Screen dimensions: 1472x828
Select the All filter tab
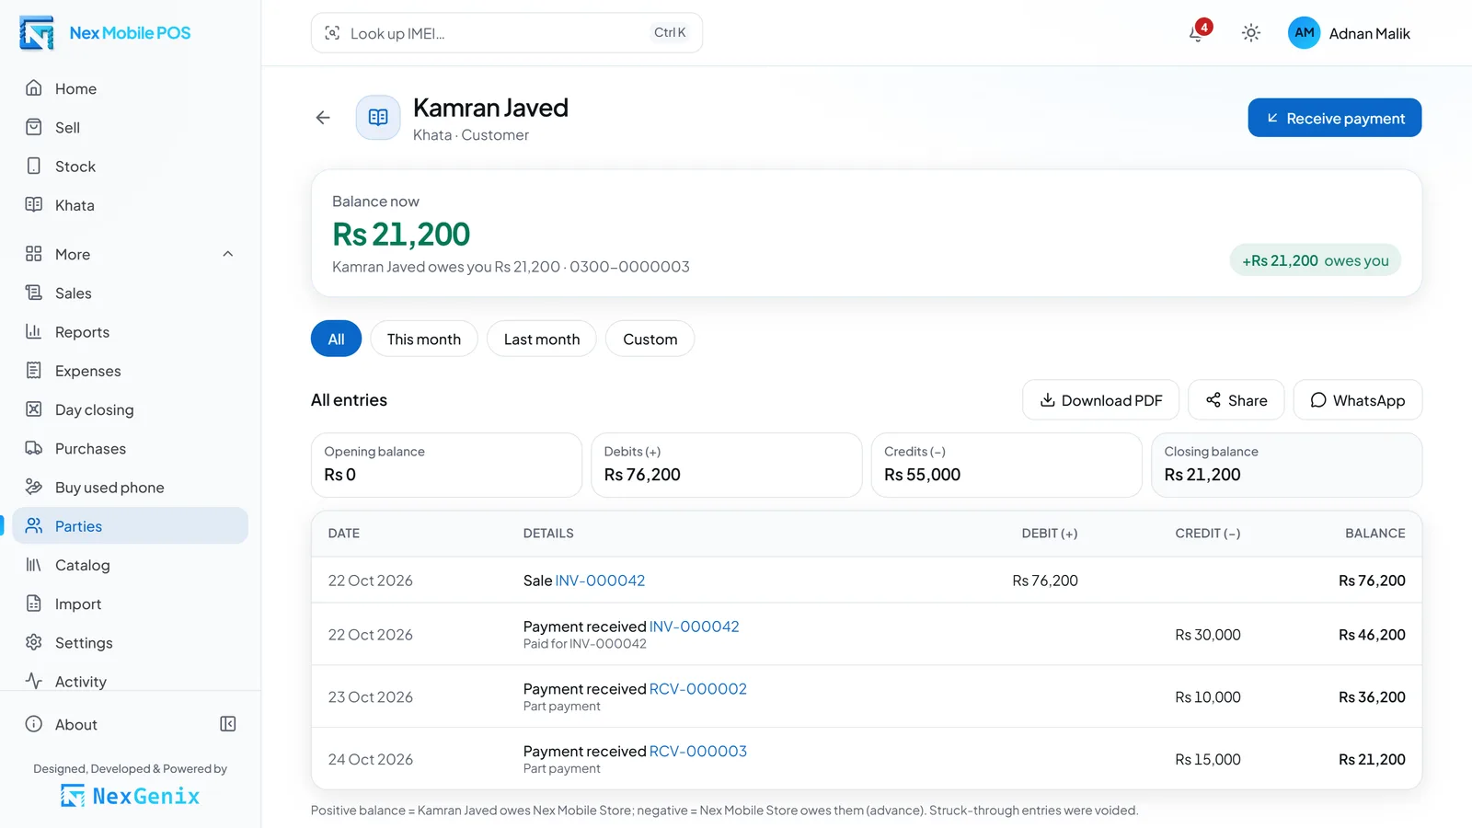coord(336,339)
